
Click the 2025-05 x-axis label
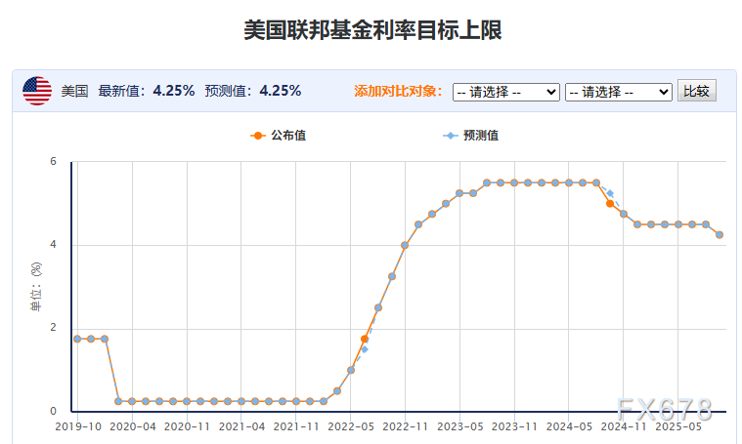pos(677,426)
